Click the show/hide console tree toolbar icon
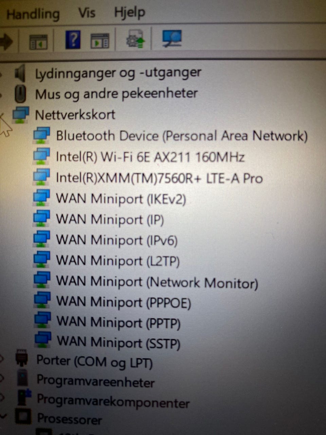This screenshot has width=326, height=435. [38, 42]
